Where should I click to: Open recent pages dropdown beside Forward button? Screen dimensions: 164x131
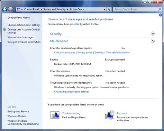click(15, 10)
